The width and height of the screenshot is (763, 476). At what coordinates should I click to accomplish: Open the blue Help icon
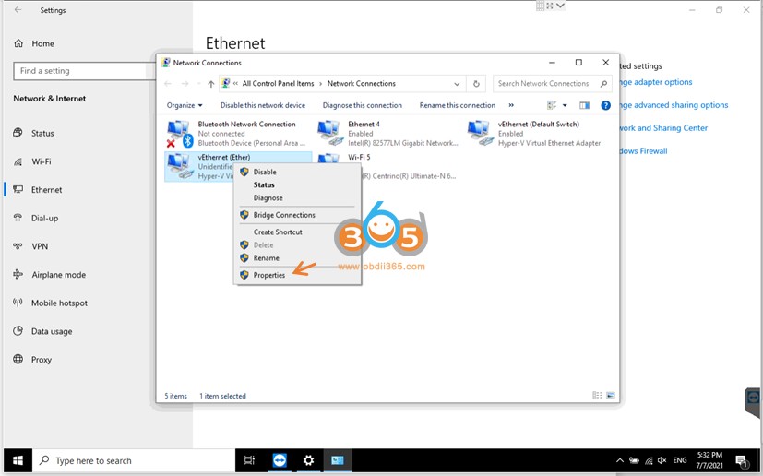605,105
